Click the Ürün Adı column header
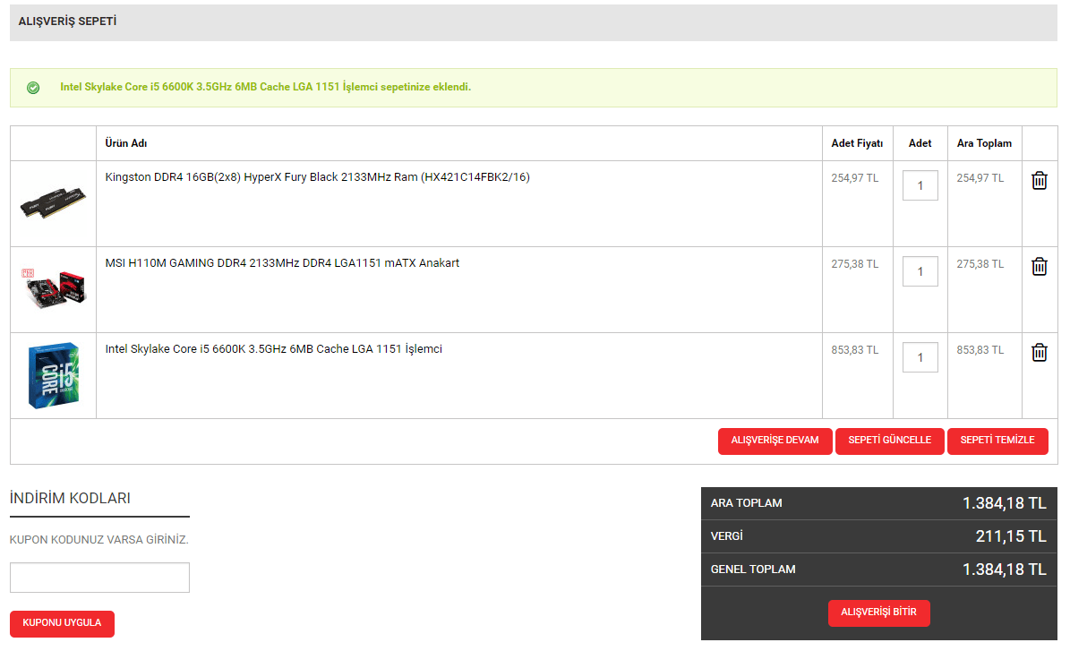This screenshot has width=1070, height=651. (x=126, y=143)
